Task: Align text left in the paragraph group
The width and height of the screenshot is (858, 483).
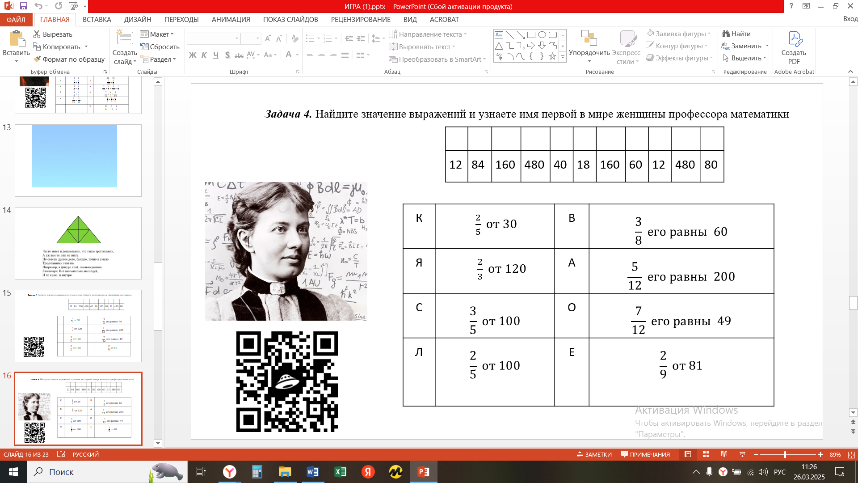Action: tap(310, 55)
